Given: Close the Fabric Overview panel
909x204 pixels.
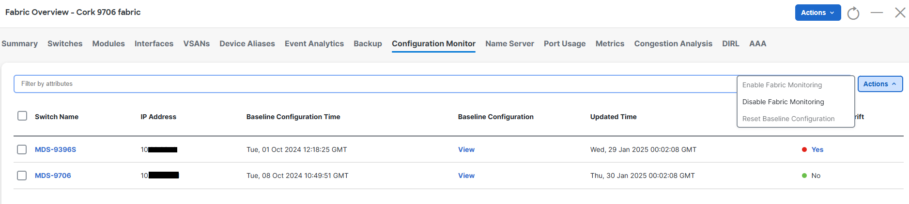Looking at the screenshot, I should tap(900, 13).
